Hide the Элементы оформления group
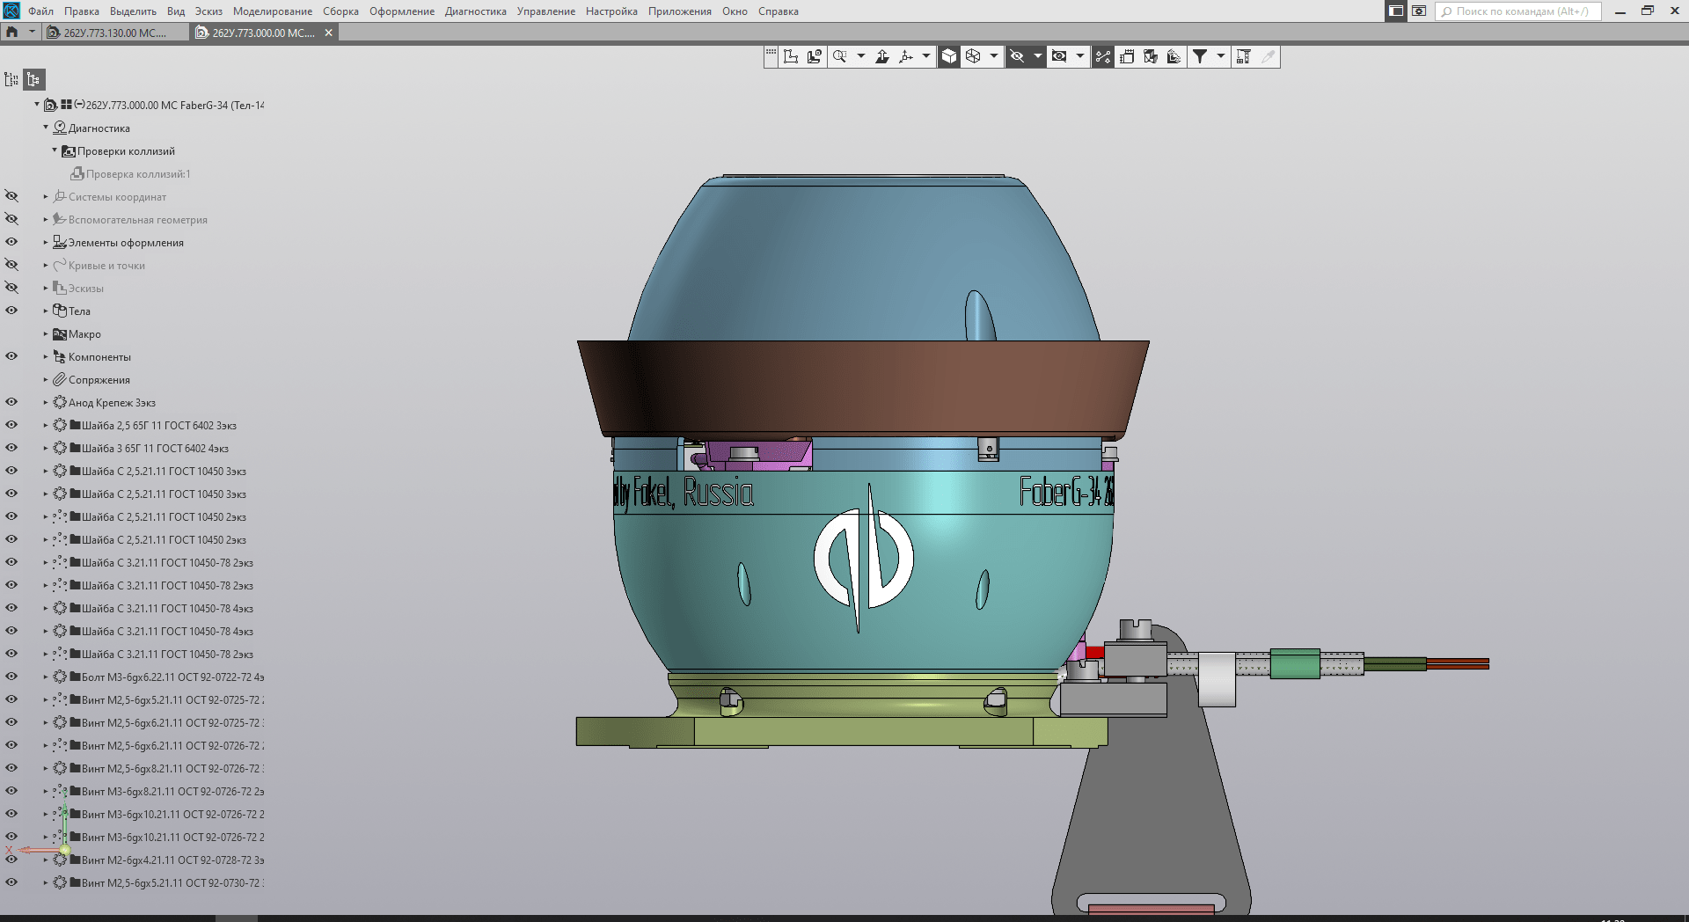 [x=11, y=242]
